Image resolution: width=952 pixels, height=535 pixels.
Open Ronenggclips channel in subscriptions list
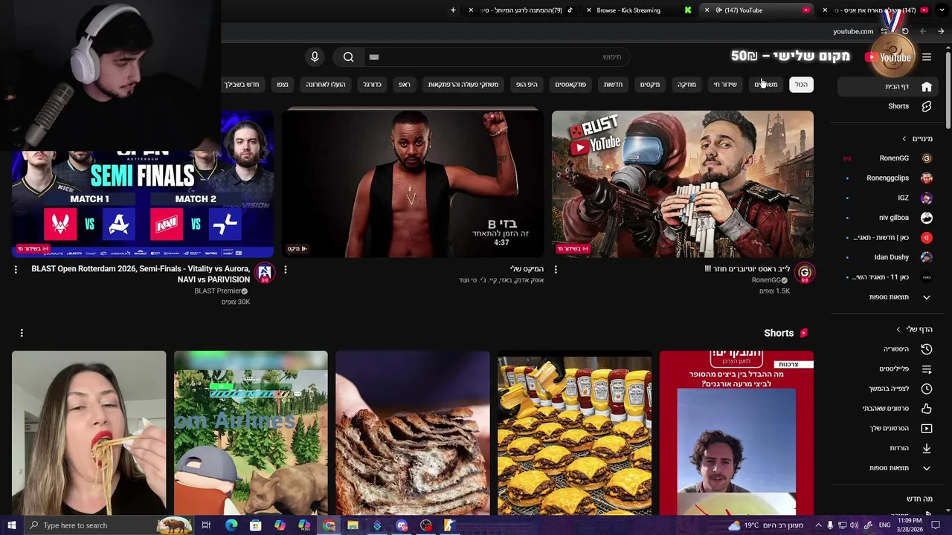click(x=890, y=178)
